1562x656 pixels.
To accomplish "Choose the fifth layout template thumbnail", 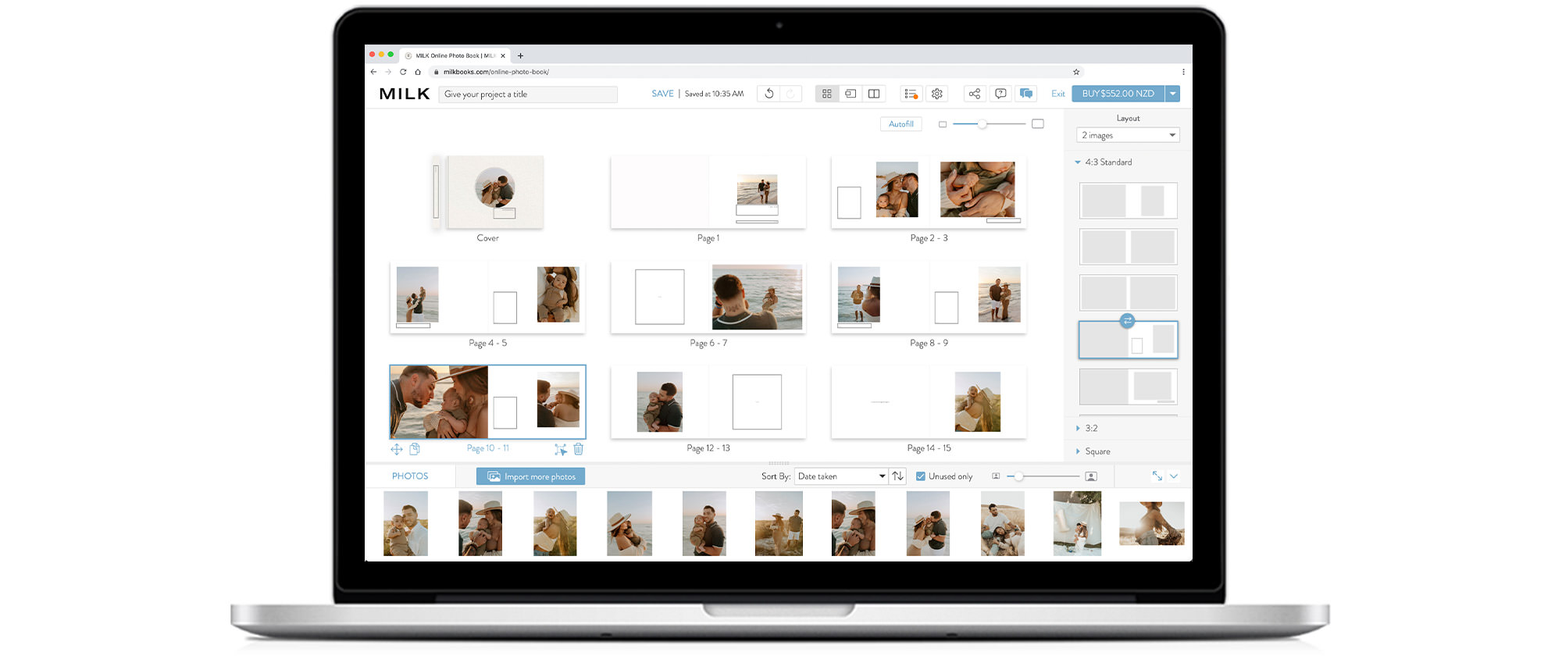I will point(1128,386).
